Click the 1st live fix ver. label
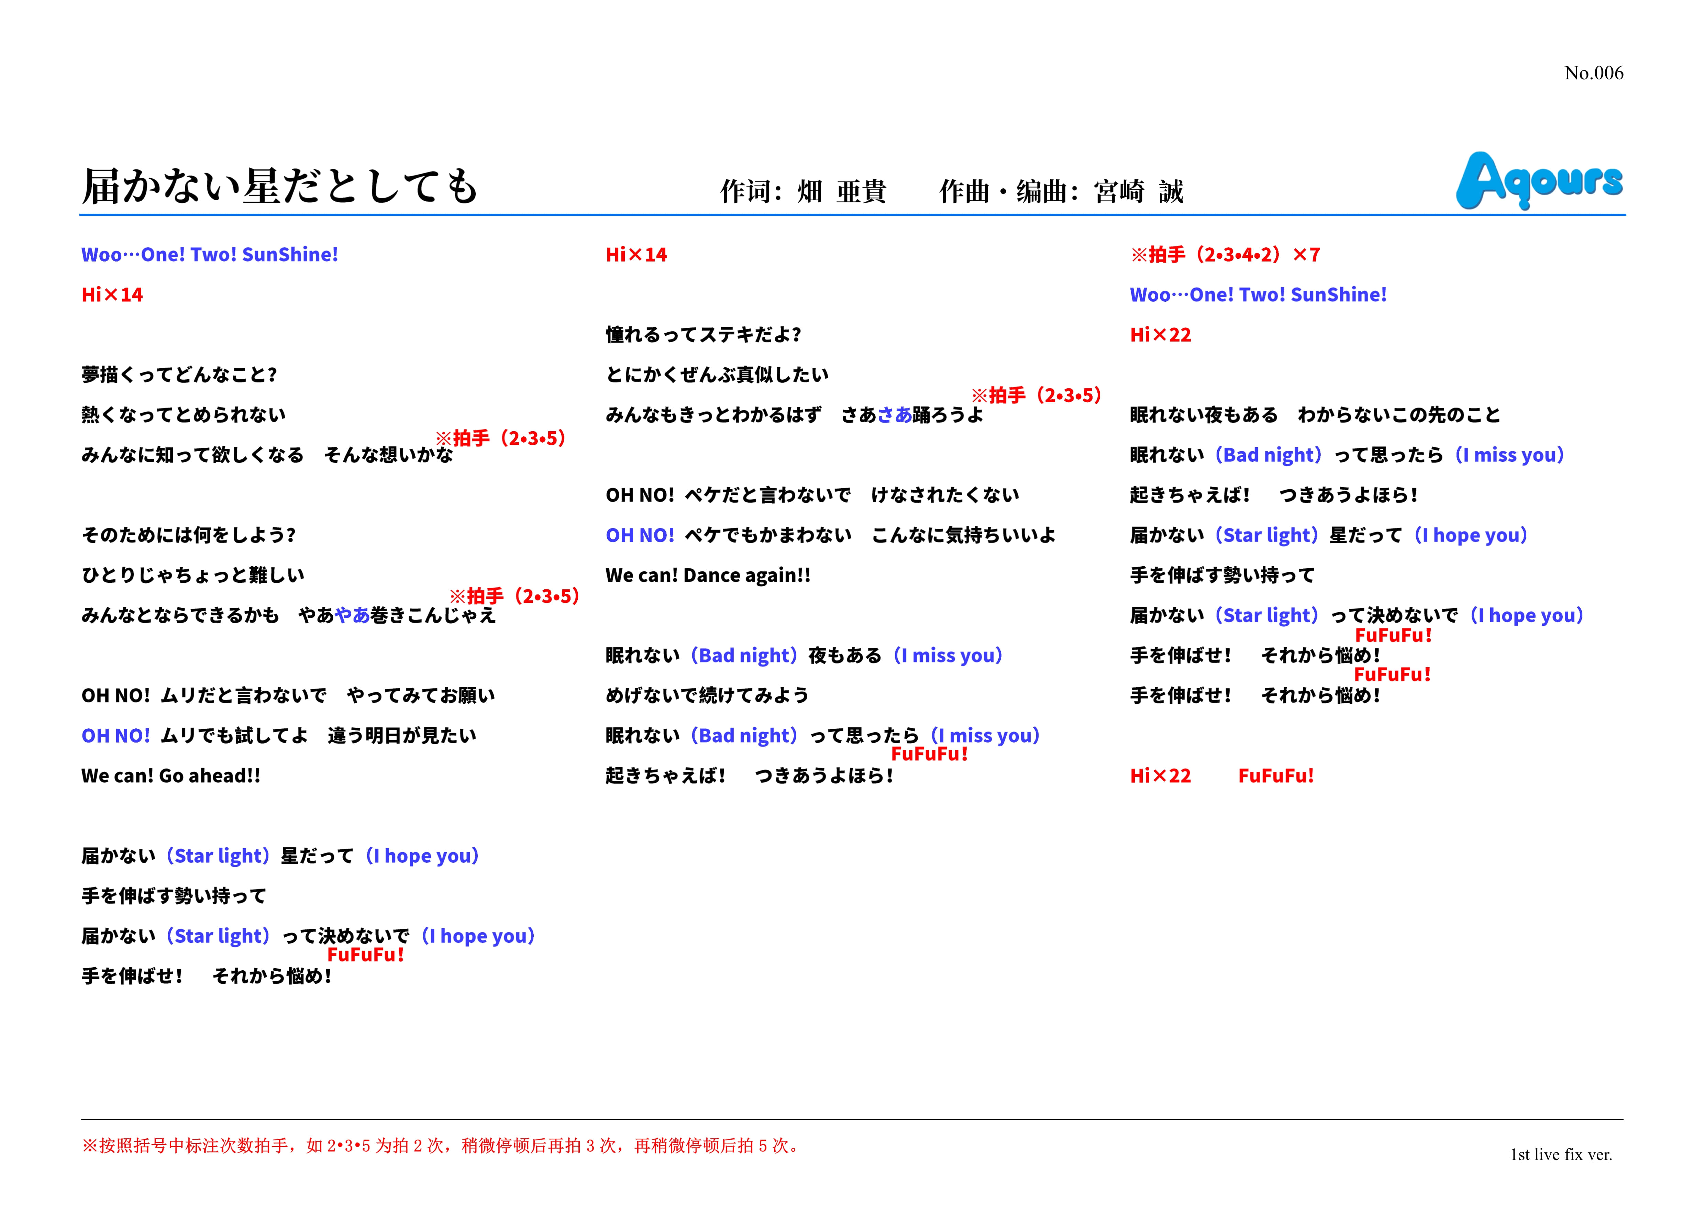The image size is (1705, 1205). click(x=1561, y=1154)
